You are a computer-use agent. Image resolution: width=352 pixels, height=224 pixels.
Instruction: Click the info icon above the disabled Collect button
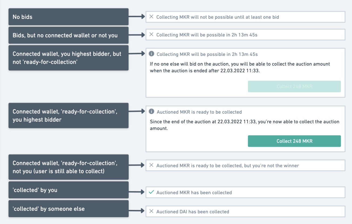(151, 54)
